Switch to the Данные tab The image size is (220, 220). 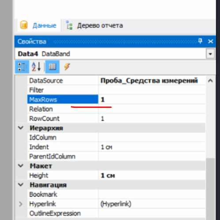tap(39, 26)
